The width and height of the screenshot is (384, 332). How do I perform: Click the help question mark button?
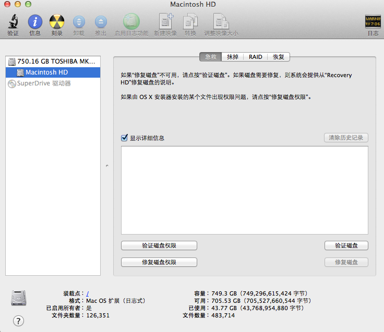(18, 321)
